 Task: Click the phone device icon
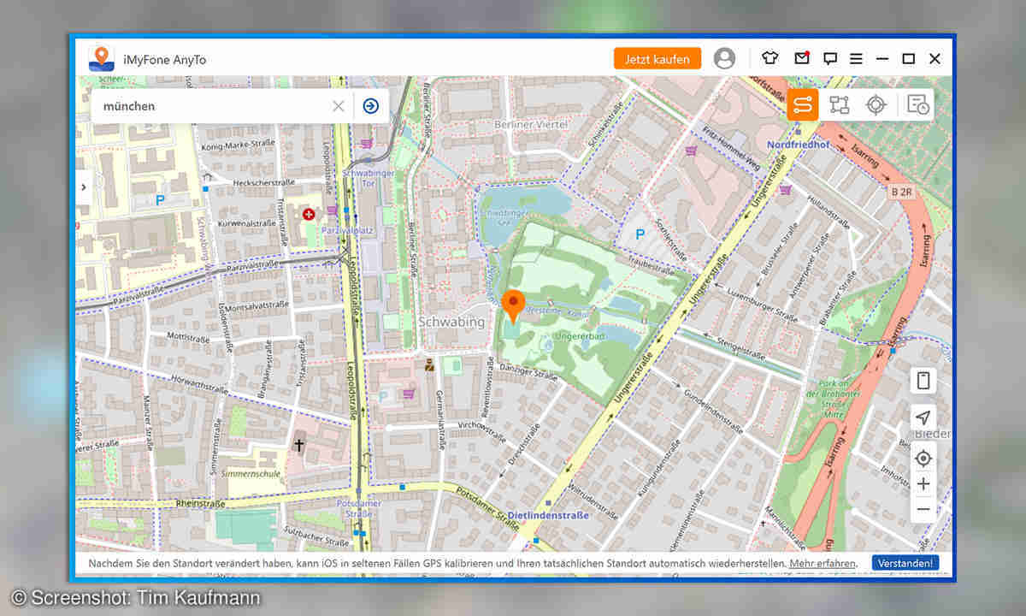[923, 382]
